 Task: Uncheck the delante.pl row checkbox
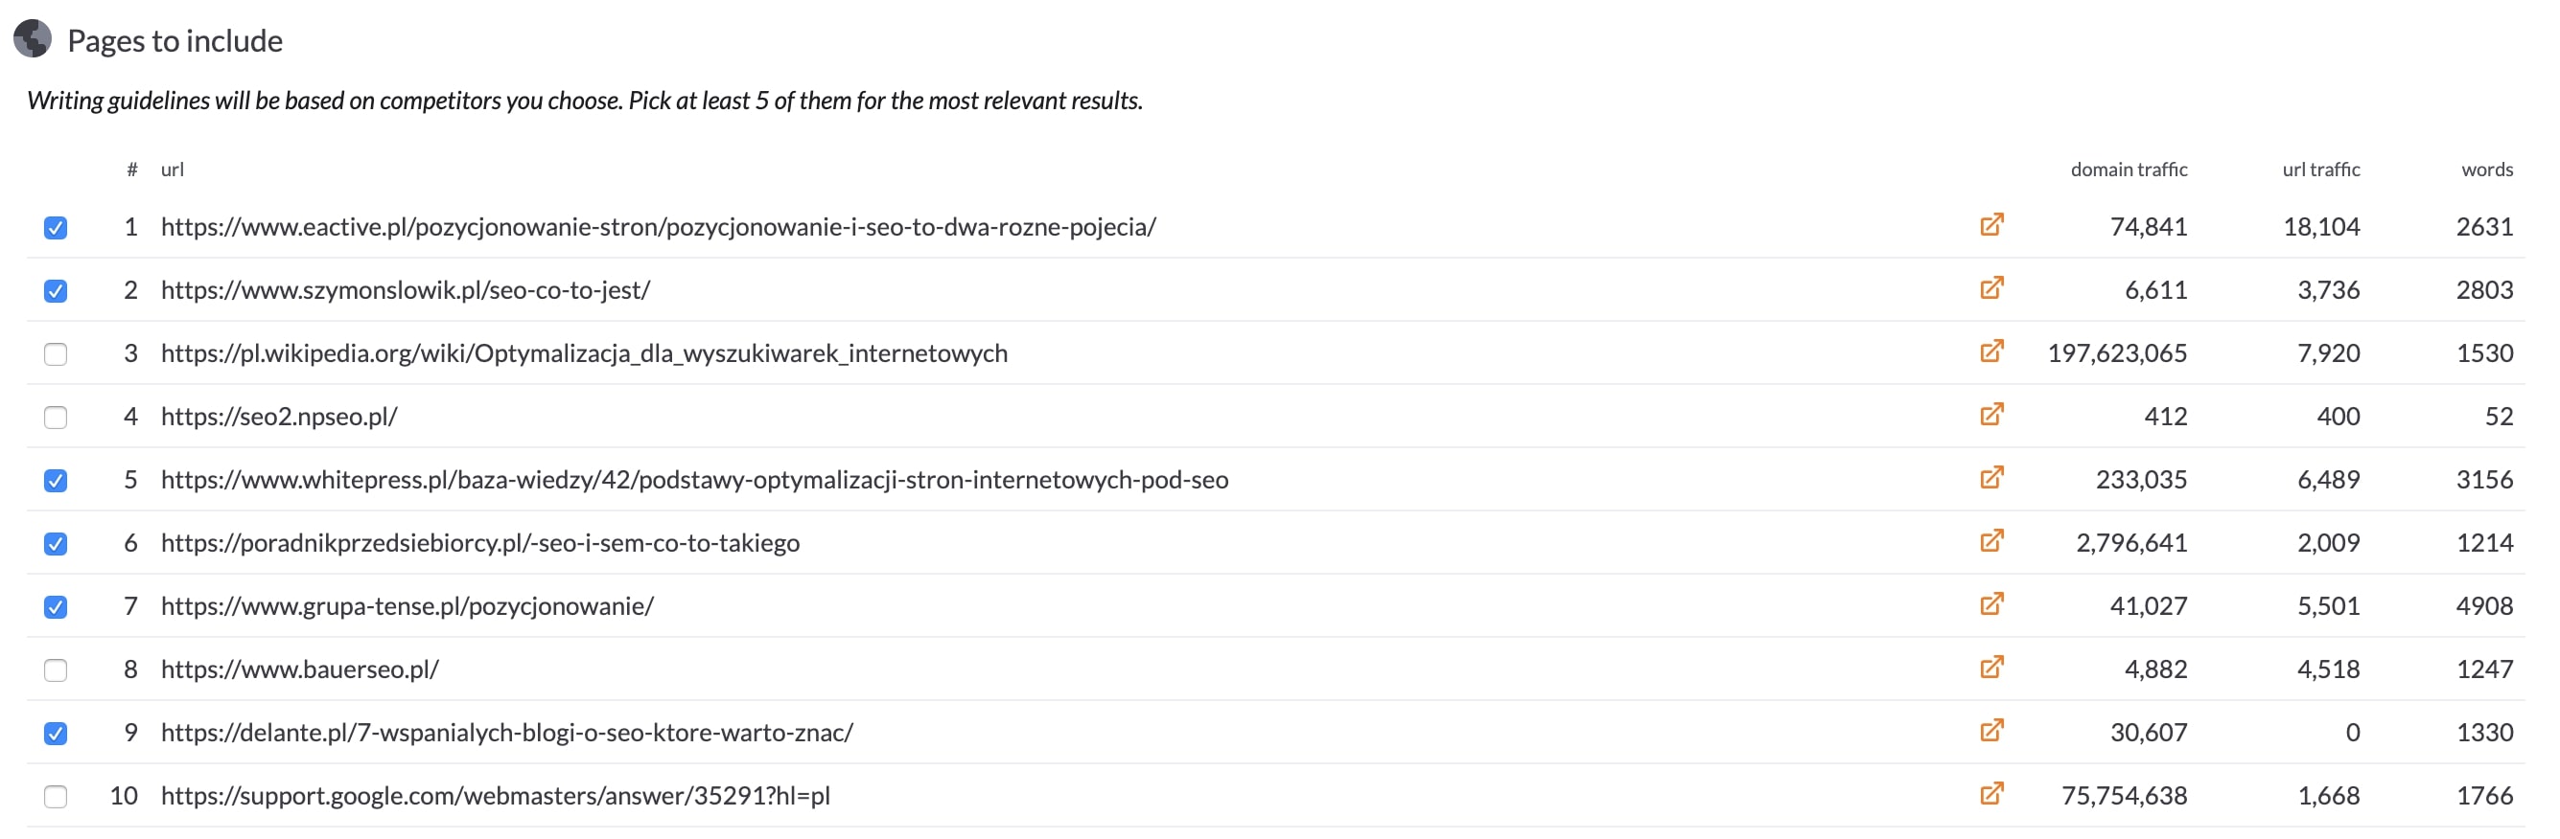56,733
